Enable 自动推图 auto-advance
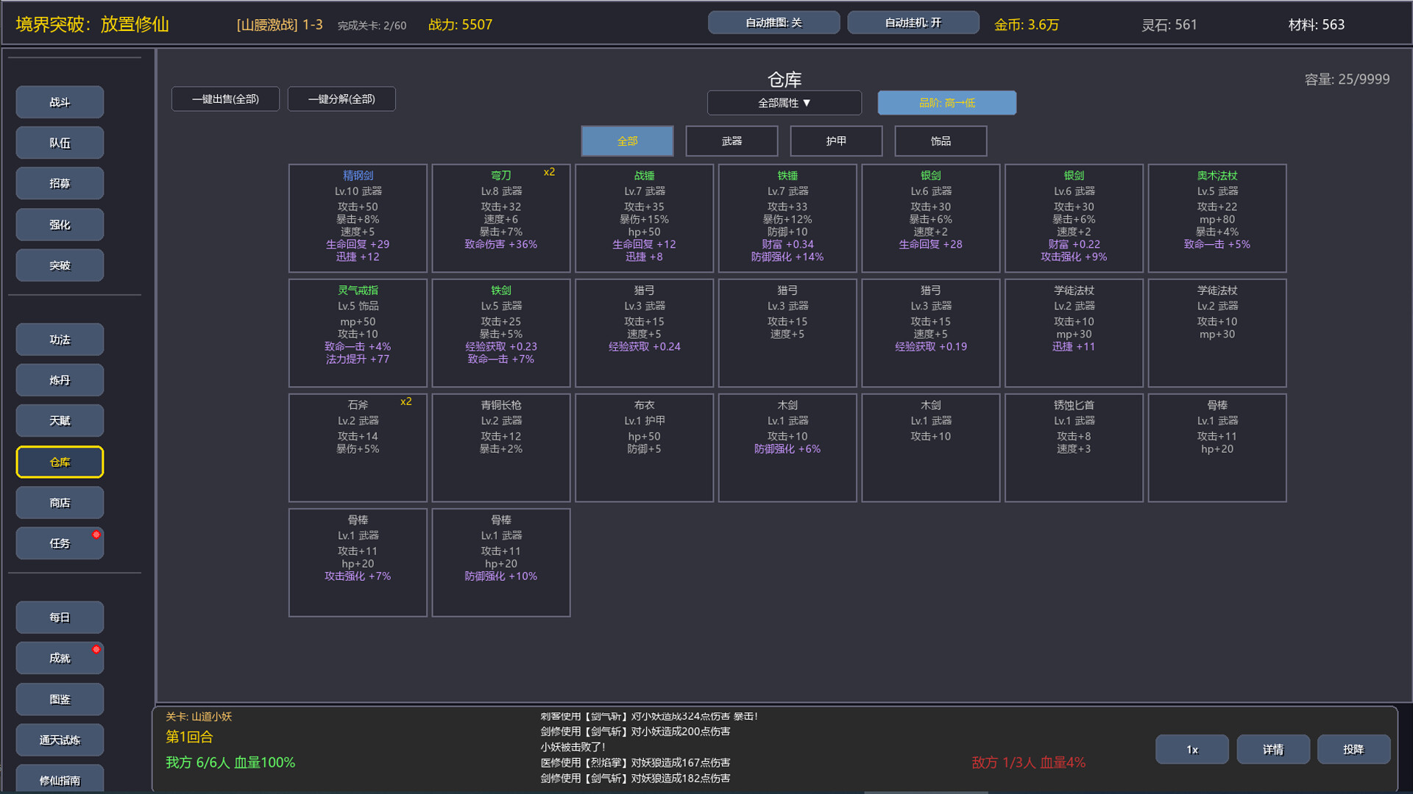This screenshot has height=794, width=1413. coord(773,22)
